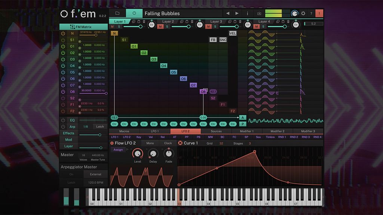Select the Macros tab
This screenshot has height=215, width=383.
click(x=124, y=131)
